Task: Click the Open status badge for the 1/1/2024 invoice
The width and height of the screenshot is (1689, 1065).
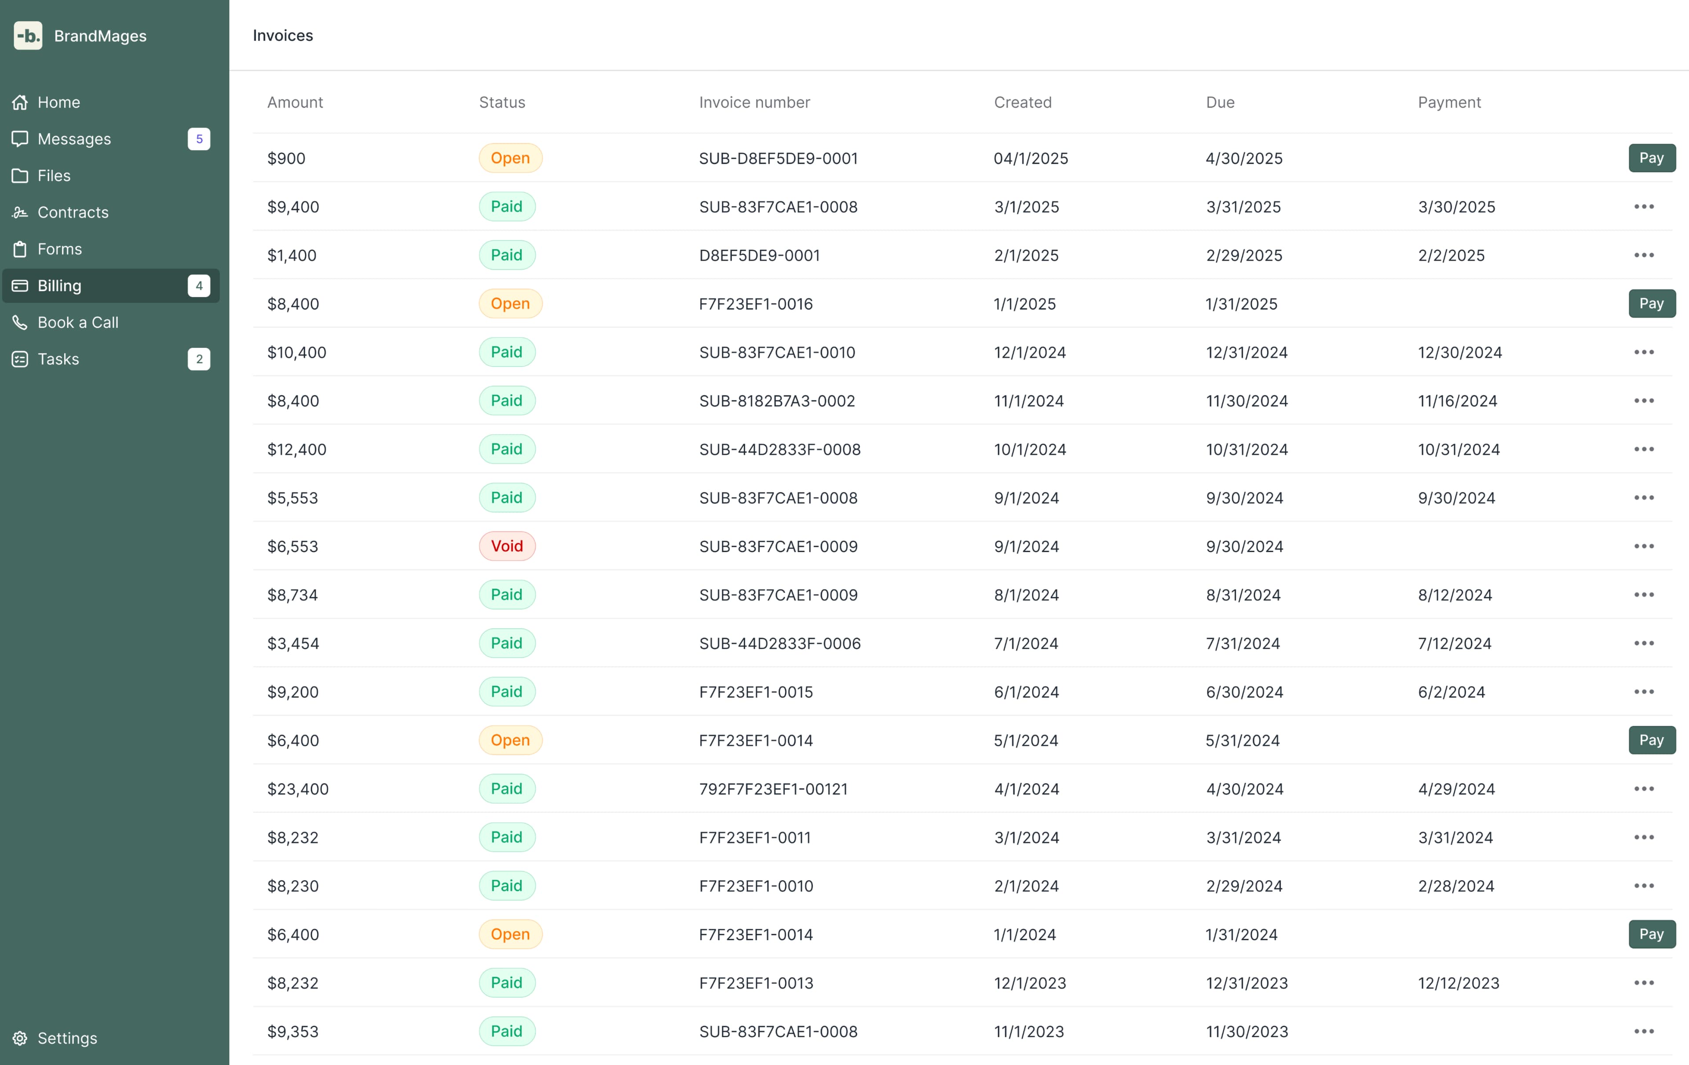Action: pyautogui.click(x=510, y=934)
